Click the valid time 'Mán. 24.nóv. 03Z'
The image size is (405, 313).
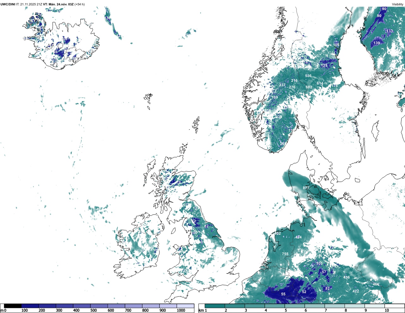(61, 4)
